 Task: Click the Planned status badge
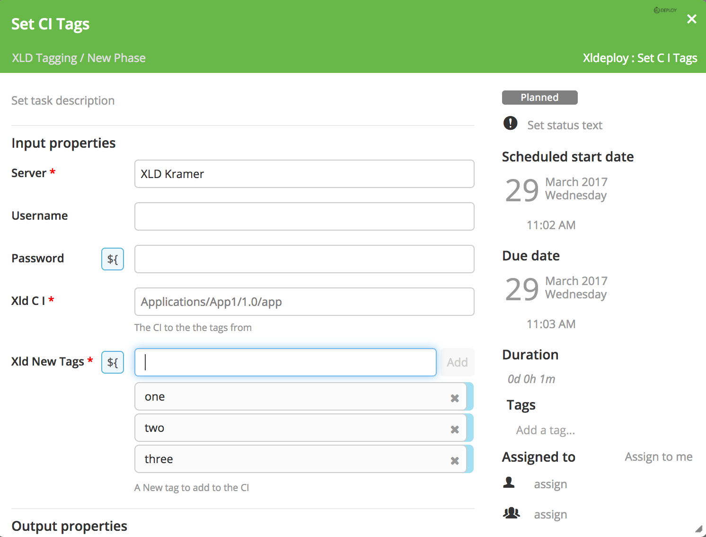point(539,98)
